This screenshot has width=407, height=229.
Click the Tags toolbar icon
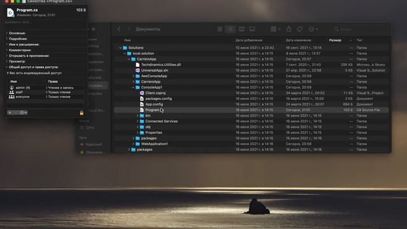click(x=300, y=29)
